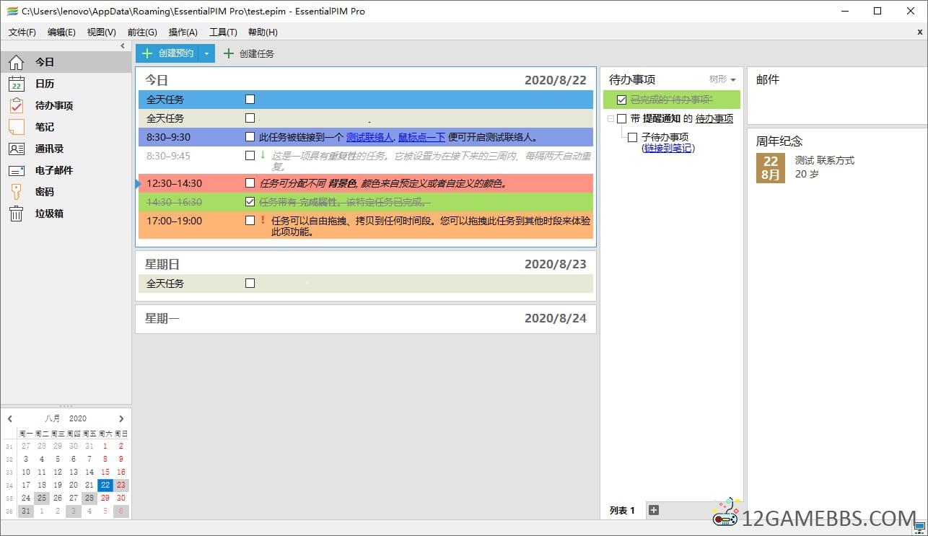Image resolution: width=928 pixels, height=536 pixels.
Task: Click the green recurrence arrow on 8:30–9:45 task
Action: pos(263,154)
